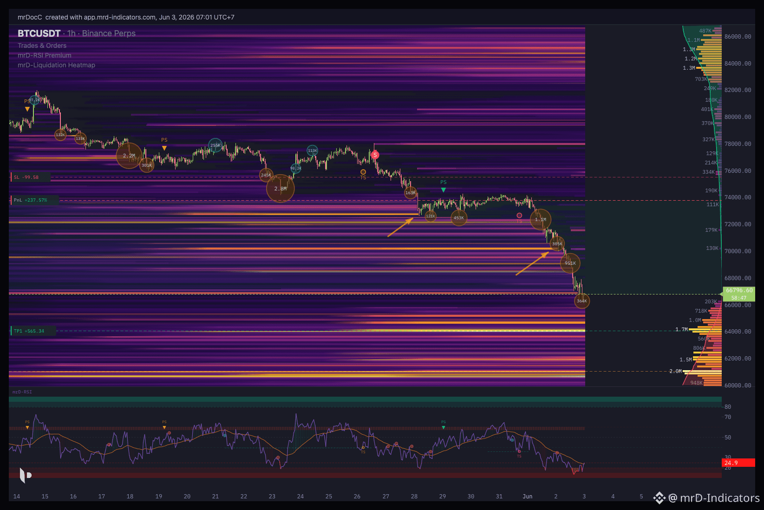764x510 pixels.
Task: Click the 86000.00 price axis label
Action: (x=738, y=37)
